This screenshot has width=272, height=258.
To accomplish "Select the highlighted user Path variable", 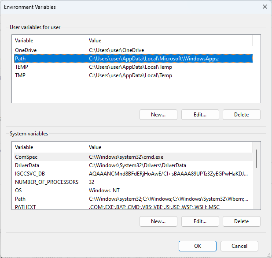I will pyautogui.click(x=133, y=59).
